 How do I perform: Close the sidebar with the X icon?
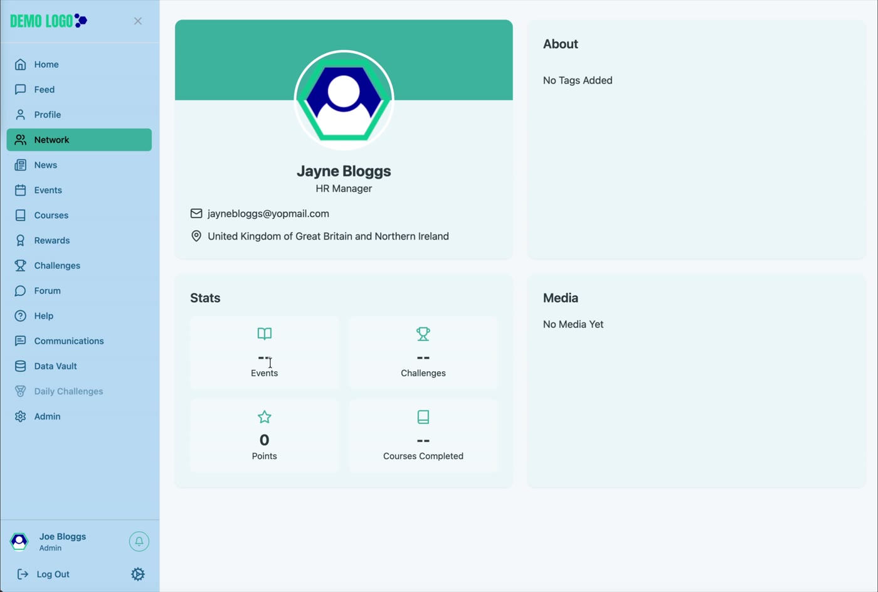pos(138,21)
